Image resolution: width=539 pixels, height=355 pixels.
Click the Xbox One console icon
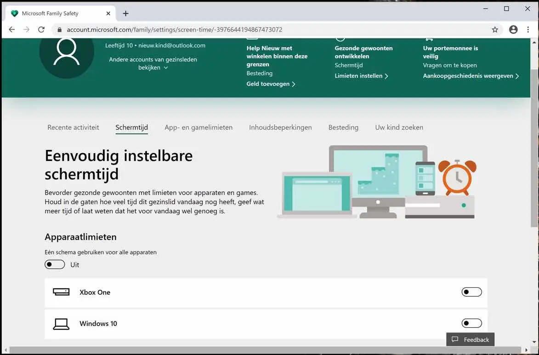61,292
